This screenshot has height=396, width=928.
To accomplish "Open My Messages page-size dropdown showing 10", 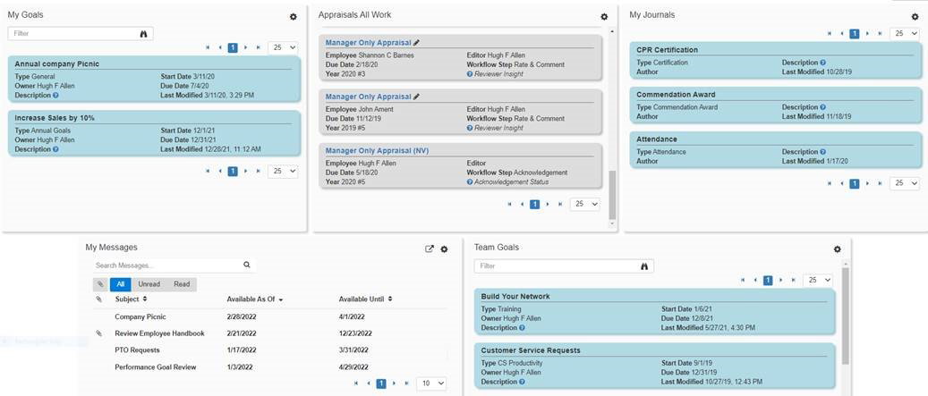I will 431,383.
